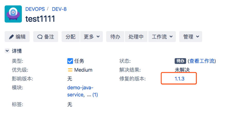The image size is (233, 115).
Task: Open the 工作流 dropdown
Action: coord(162,37)
